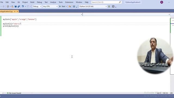This screenshot has width=174, height=98.
Task: Open the Test menu
Action: pyautogui.click(x=46, y=2)
